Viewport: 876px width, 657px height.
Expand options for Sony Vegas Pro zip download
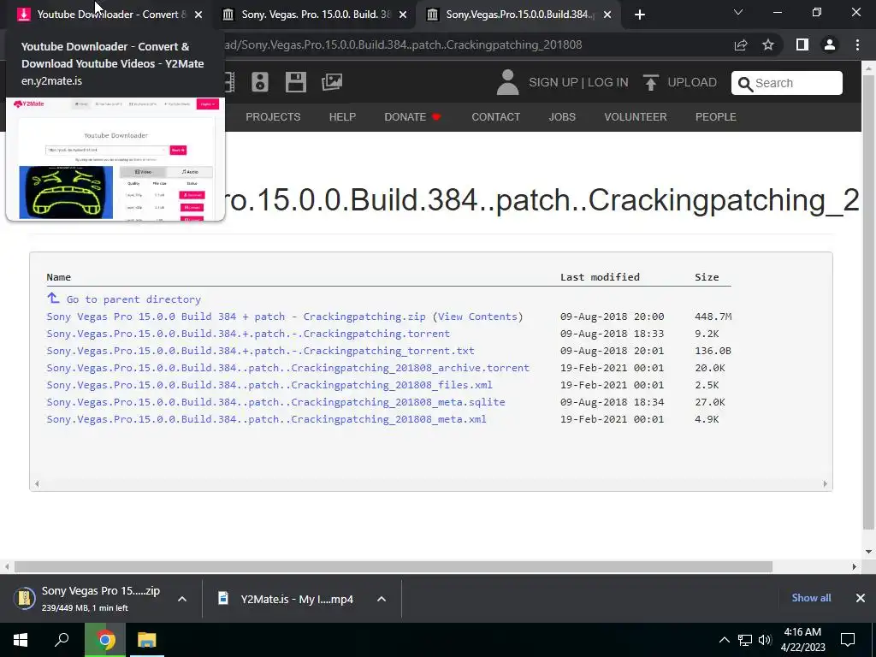182,599
